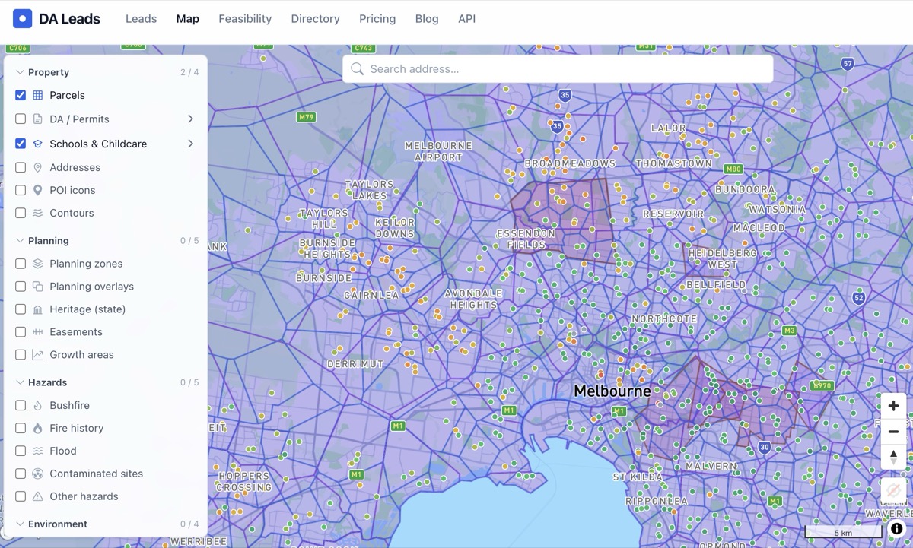Open the Feasibility nav tab
This screenshot has width=913, height=548.
245,19
